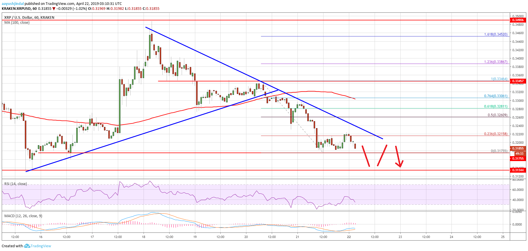The width and height of the screenshot is (528, 251).
Task: Click the 0.34200 price axis tick
Action: pos(518,50)
